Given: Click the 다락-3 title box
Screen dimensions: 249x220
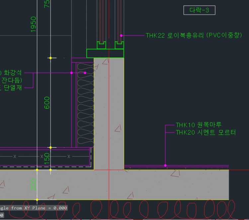Looking at the screenshot, I should [x=199, y=10].
